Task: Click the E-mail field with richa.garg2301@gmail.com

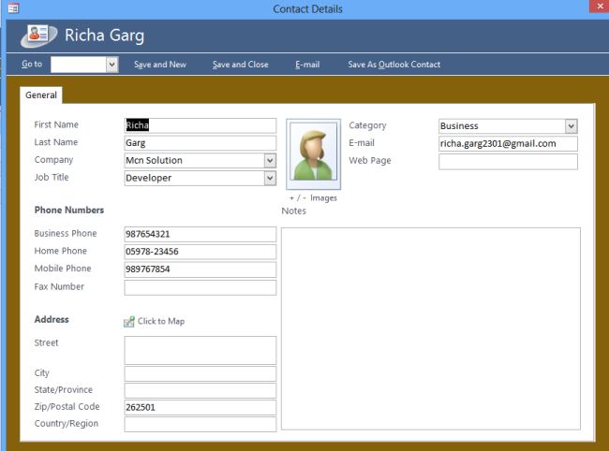Action: pyautogui.click(x=508, y=143)
